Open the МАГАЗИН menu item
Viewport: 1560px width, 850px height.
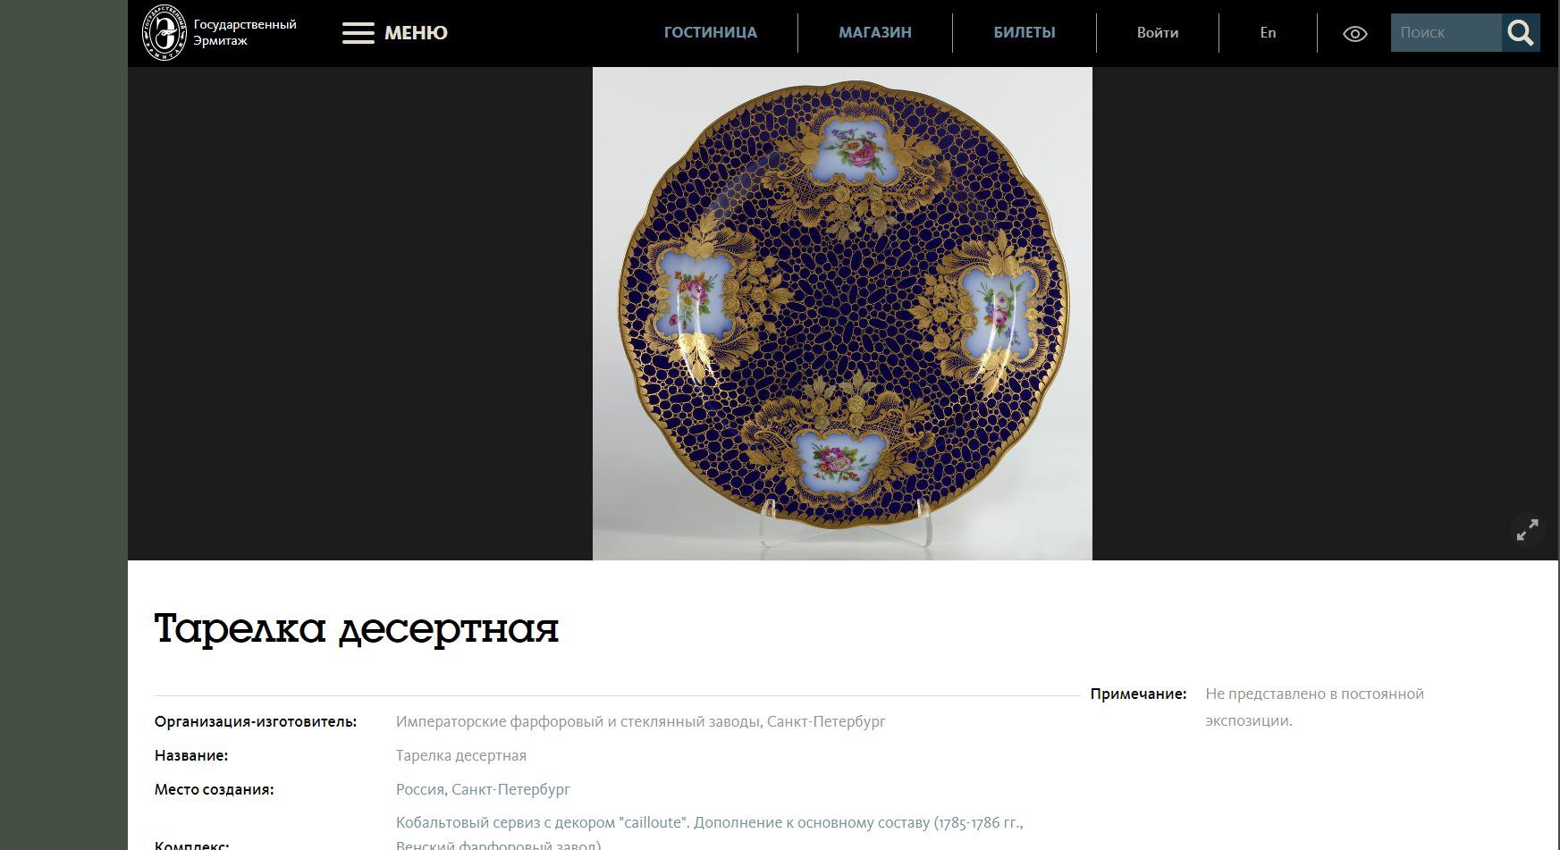[x=875, y=32]
